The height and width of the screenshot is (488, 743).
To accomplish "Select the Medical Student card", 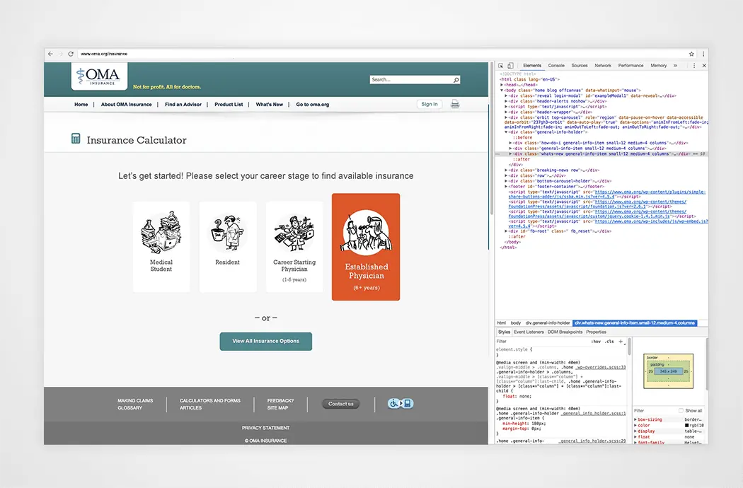I will 161,246.
